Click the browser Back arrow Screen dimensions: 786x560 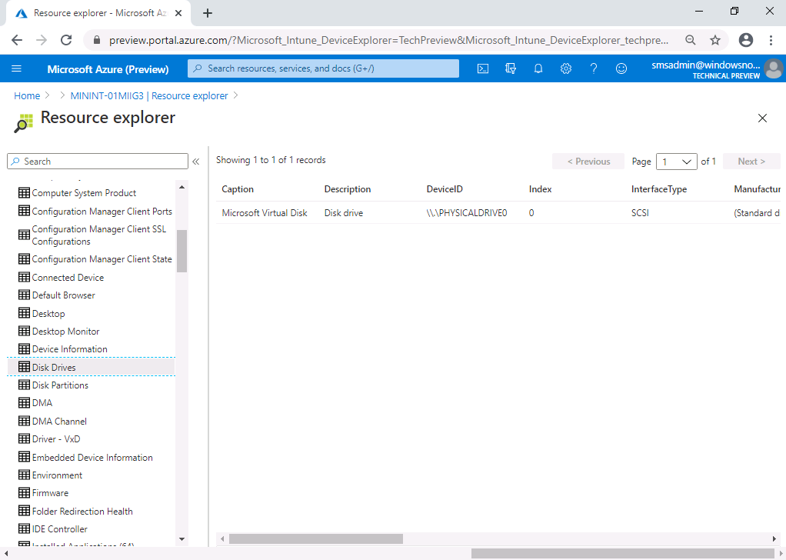(x=17, y=40)
